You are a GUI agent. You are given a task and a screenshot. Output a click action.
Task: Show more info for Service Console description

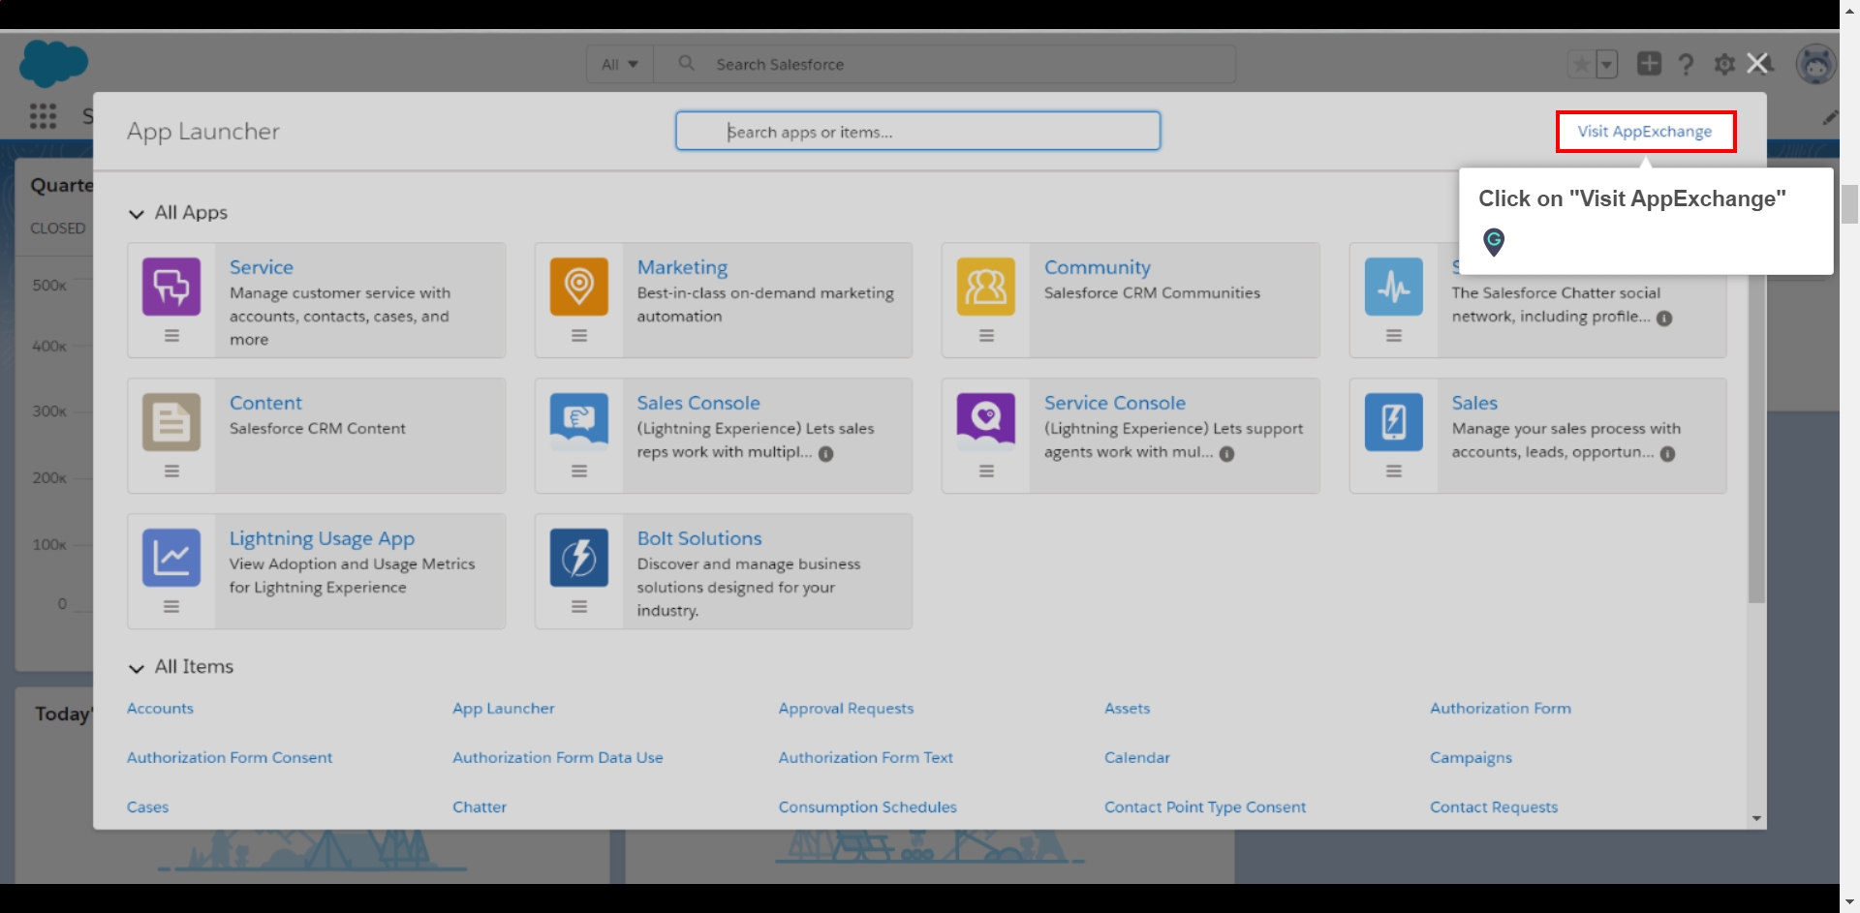1227,454
